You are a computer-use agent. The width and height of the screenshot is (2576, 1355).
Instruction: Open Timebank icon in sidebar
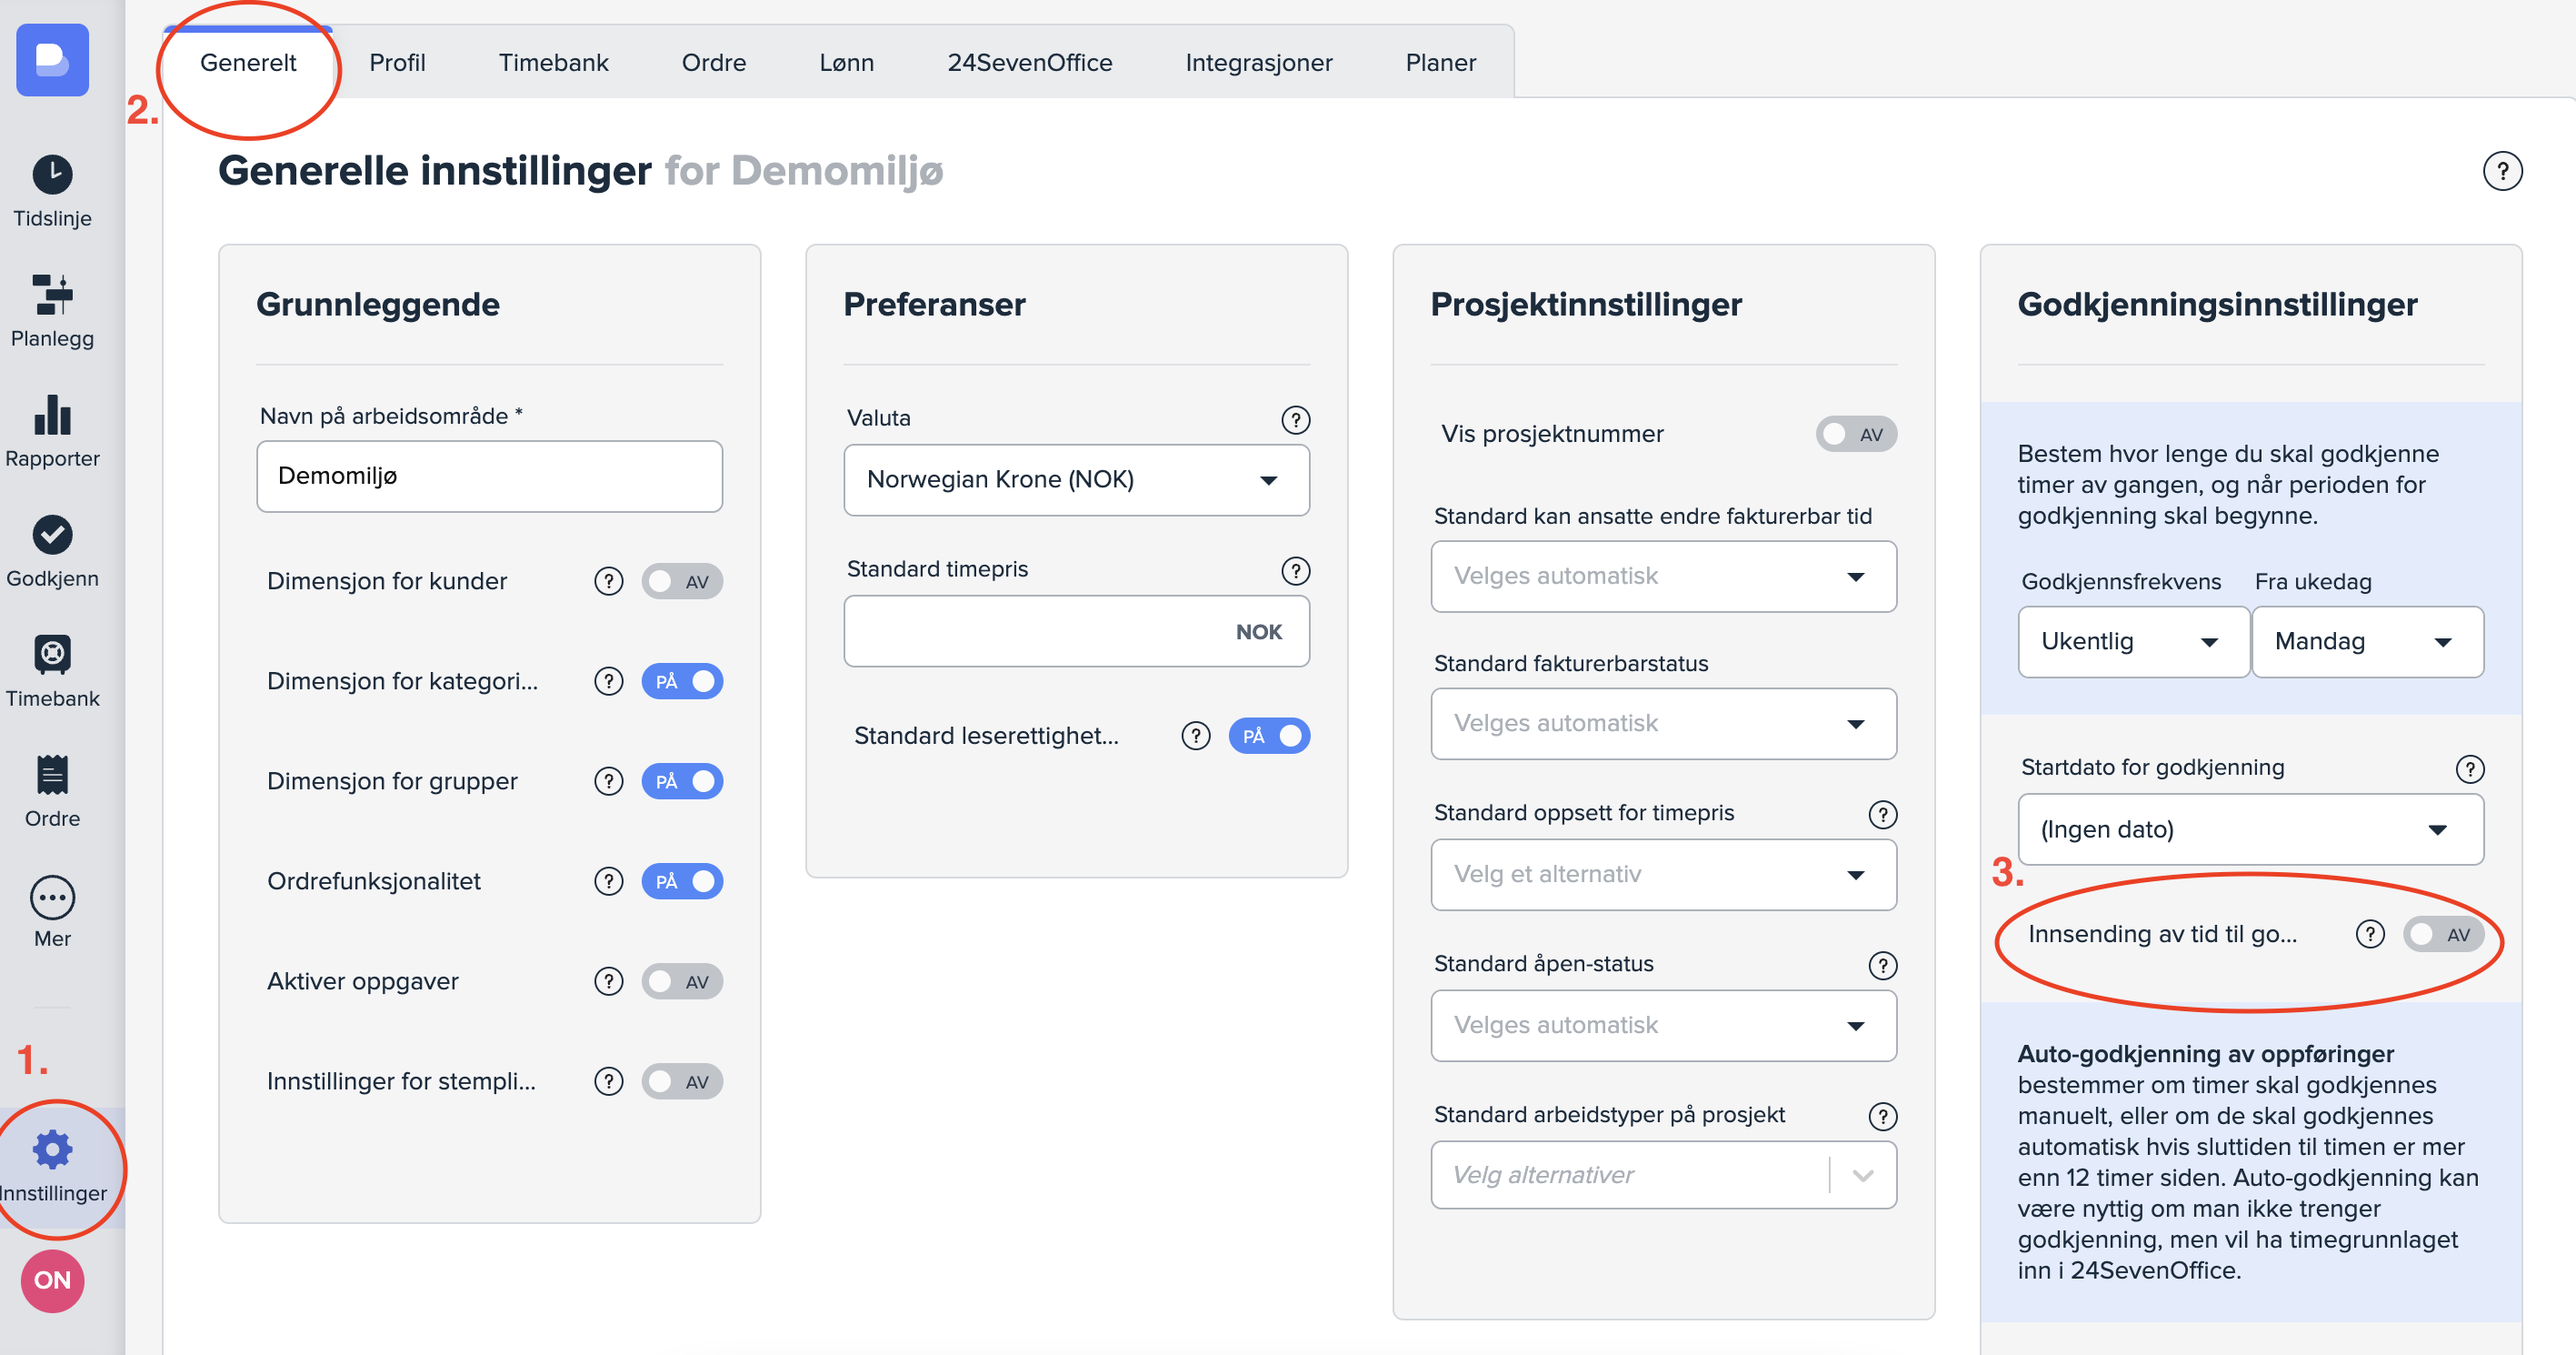pyautogui.click(x=52, y=656)
